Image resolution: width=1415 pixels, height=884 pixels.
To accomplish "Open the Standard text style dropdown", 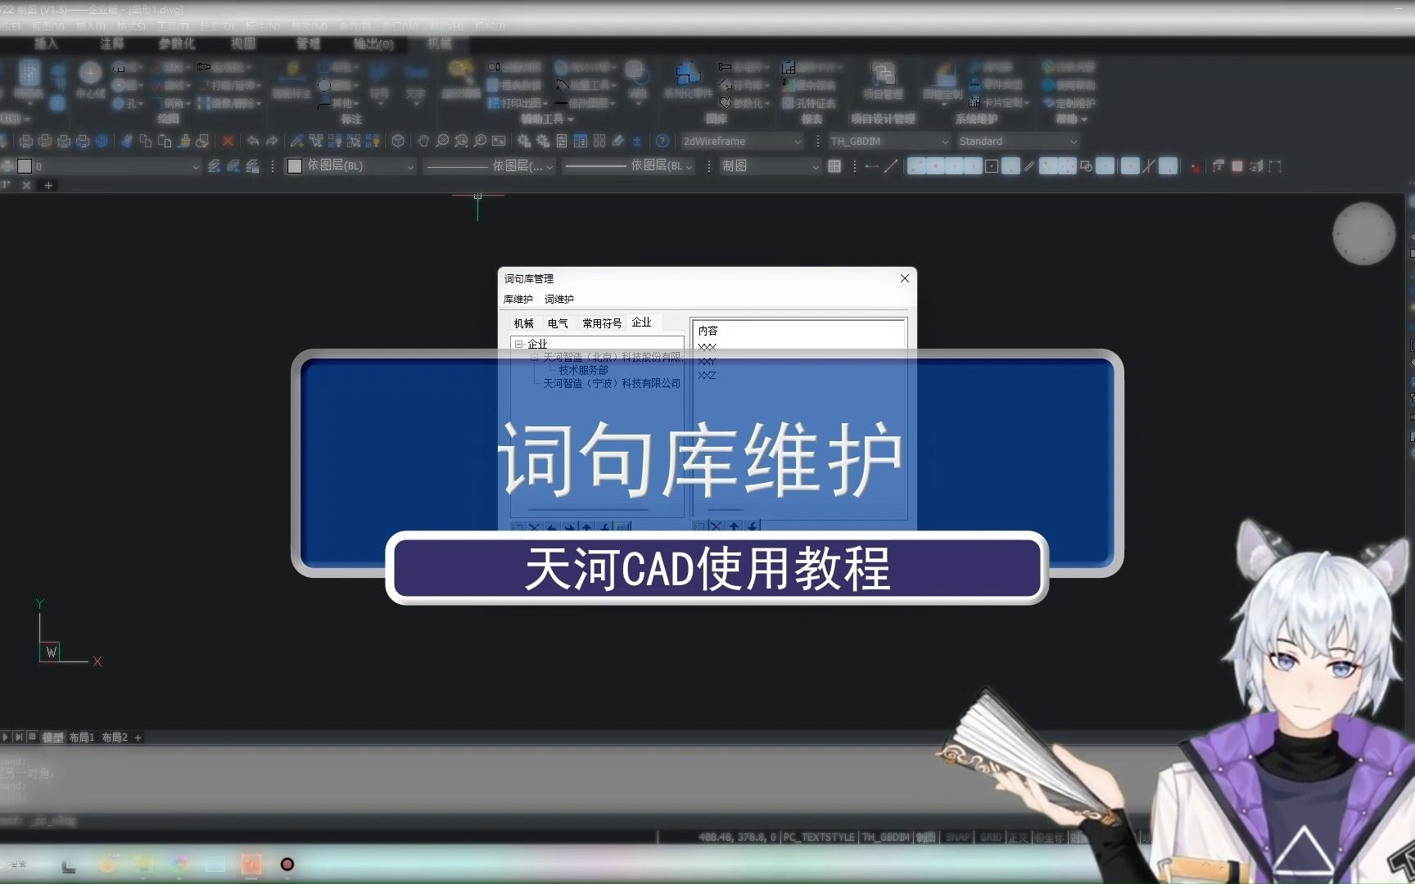I will coord(1018,142).
